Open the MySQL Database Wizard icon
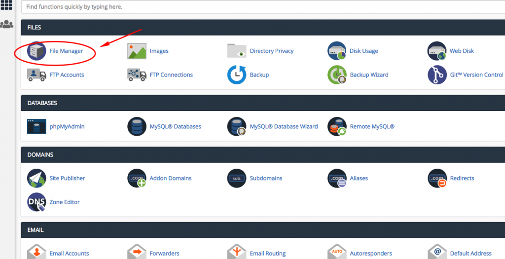505x259 pixels. [x=237, y=127]
